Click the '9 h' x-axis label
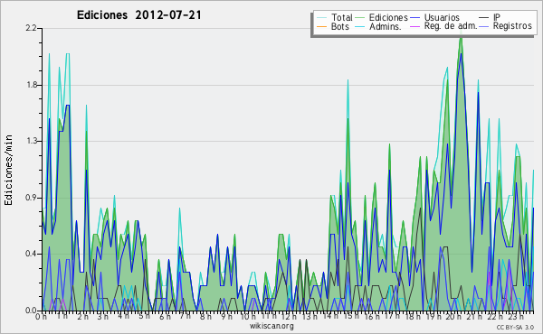 (x=226, y=316)
